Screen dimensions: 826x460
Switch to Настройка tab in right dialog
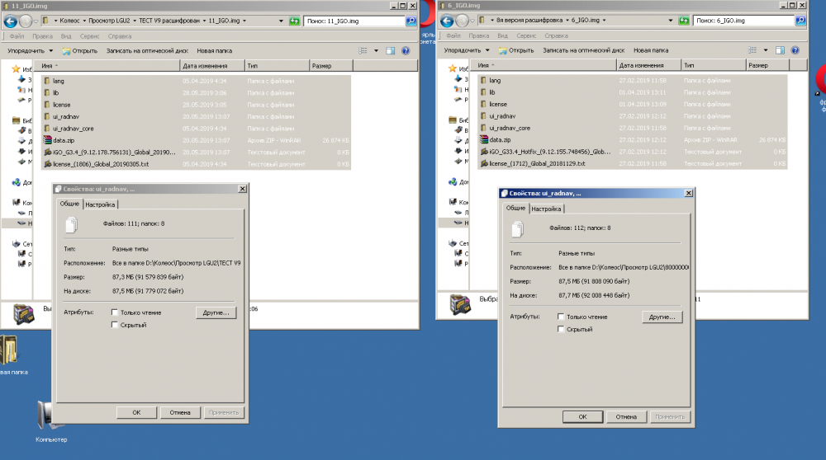click(546, 209)
